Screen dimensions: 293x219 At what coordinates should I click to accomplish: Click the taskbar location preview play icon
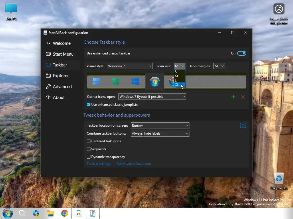tap(243, 125)
